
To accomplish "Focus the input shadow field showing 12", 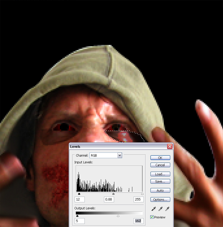I will (x=80, y=200).
